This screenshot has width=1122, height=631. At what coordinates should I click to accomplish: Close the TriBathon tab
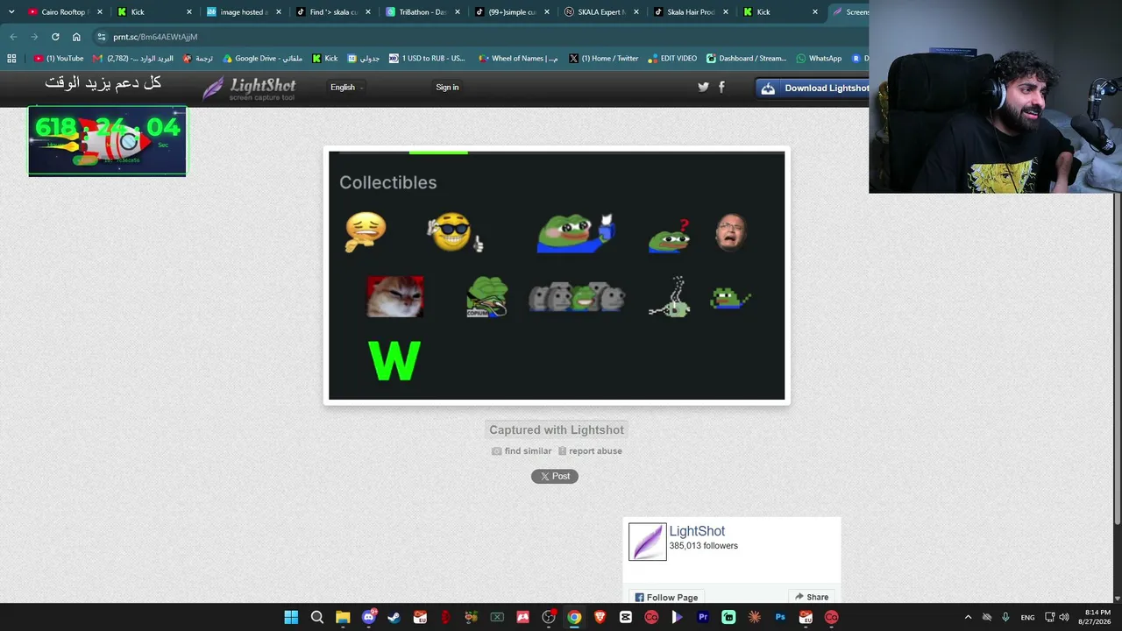(x=458, y=12)
